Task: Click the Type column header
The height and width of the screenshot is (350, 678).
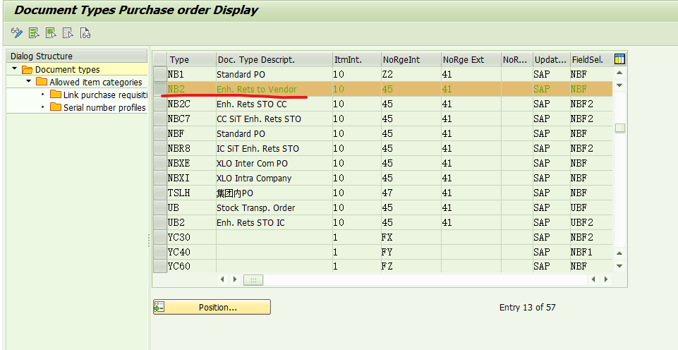Action: [x=192, y=60]
